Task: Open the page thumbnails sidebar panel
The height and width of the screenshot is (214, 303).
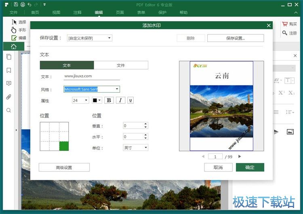Action: [x=9, y=57]
